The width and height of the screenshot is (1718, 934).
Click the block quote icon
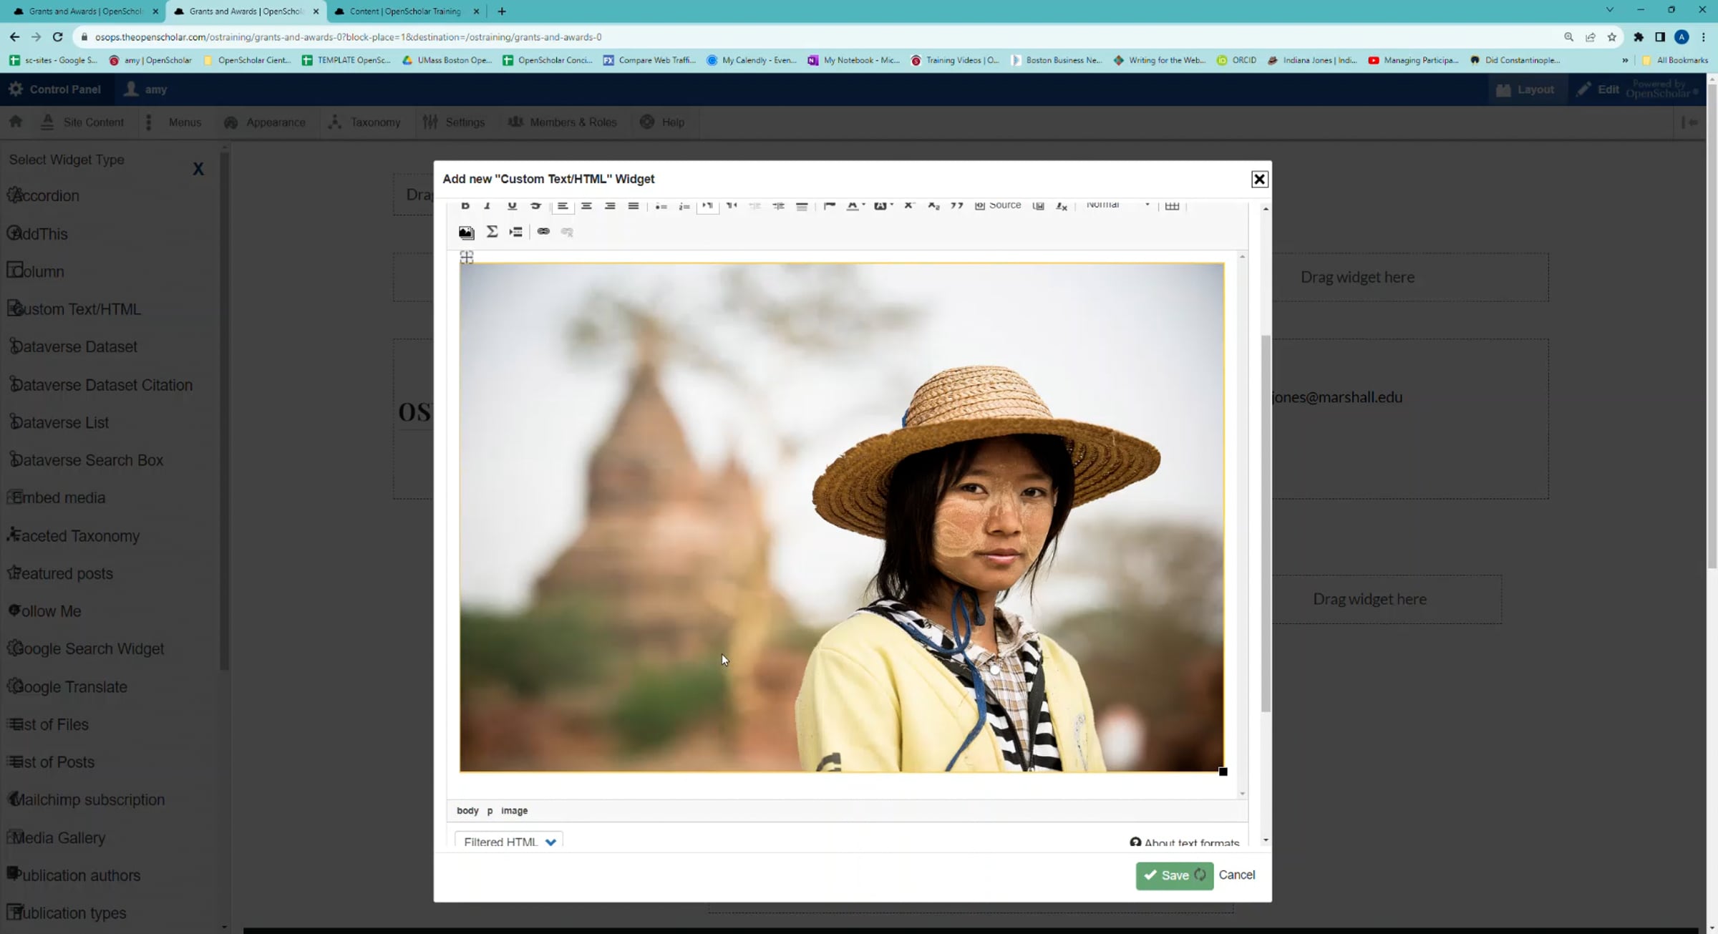point(956,206)
